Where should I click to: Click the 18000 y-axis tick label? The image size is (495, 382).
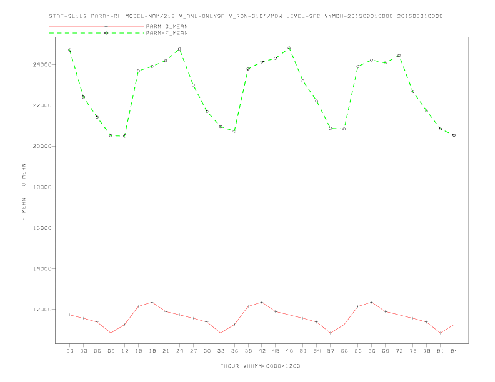tap(42, 187)
